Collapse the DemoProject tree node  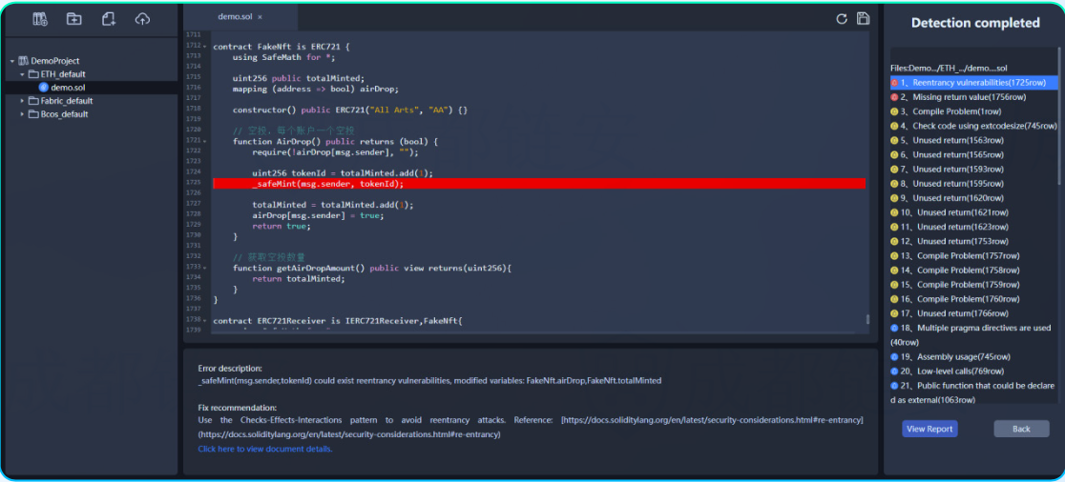pos(12,61)
